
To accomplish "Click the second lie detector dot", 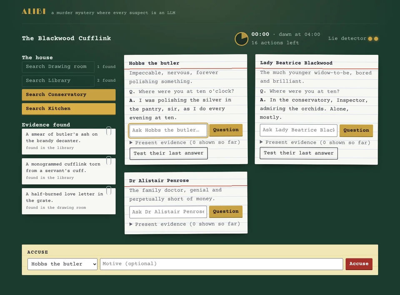I will [376, 39].
